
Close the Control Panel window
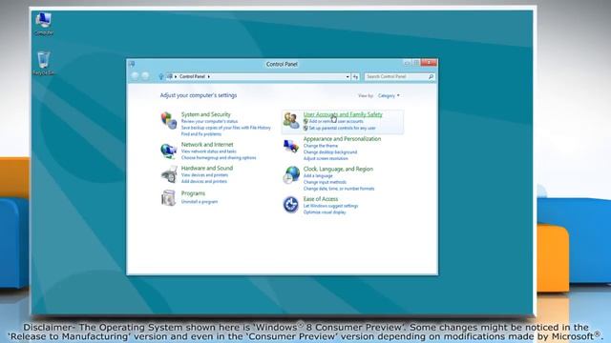[x=429, y=63]
